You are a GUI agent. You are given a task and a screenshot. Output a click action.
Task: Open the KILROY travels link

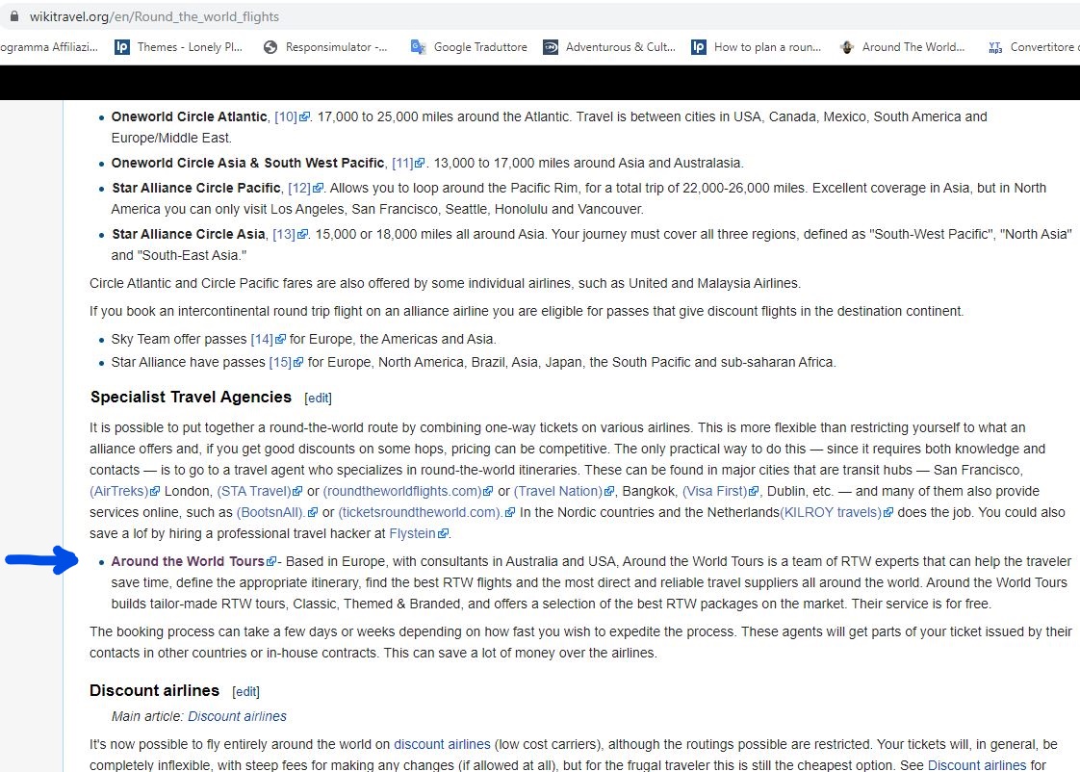click(x=832, y=512)
